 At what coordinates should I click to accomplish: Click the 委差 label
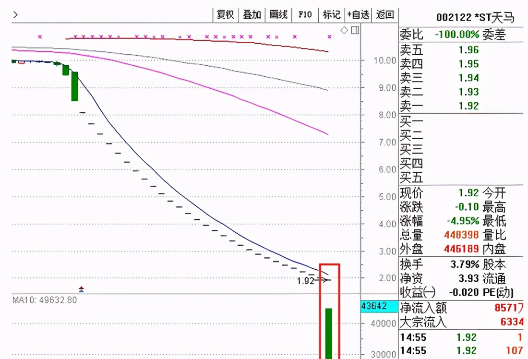click(x=494, y=35)
